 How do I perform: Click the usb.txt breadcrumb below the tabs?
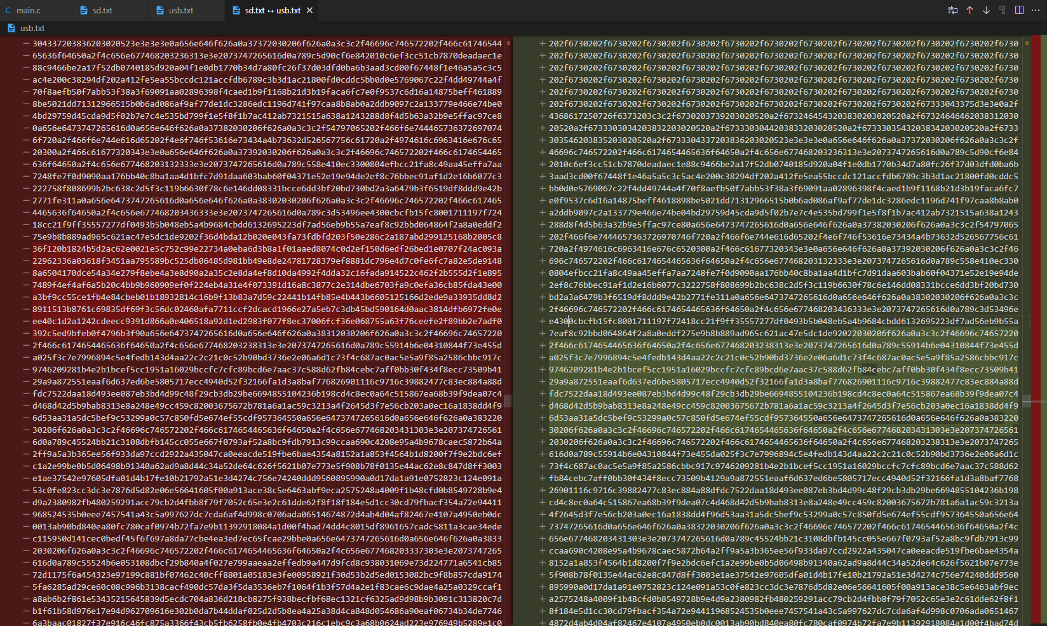(32, 28)
